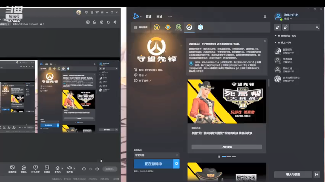
Task: Open the forum link with speech bubble
Action: 140,75
